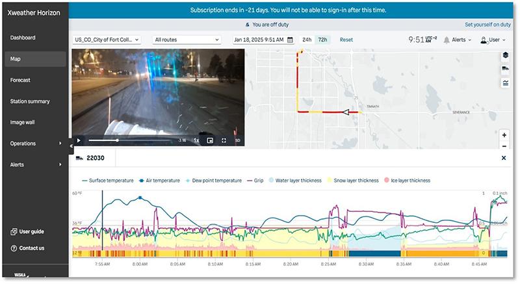Open the Alerts bell dropdown
This screenshot has width=520, height=284.
click(458, 40)
